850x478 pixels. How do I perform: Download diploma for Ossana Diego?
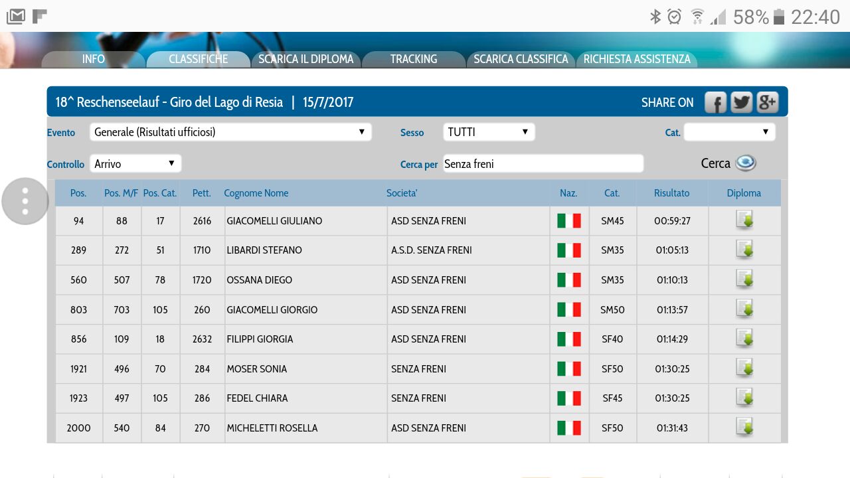[744, 279]
